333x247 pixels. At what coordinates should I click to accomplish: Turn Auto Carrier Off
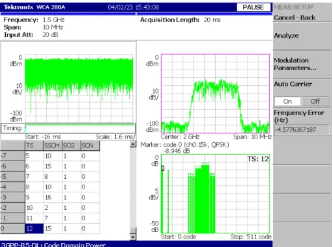315,101
